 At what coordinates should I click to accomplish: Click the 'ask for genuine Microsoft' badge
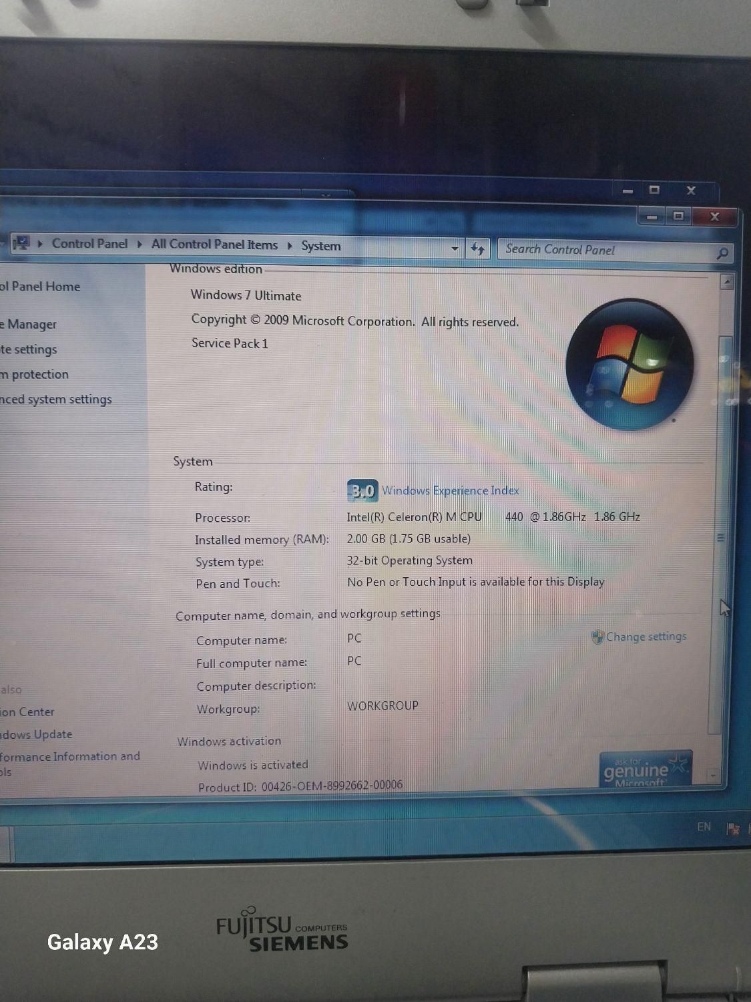click(x=644, y=770)
